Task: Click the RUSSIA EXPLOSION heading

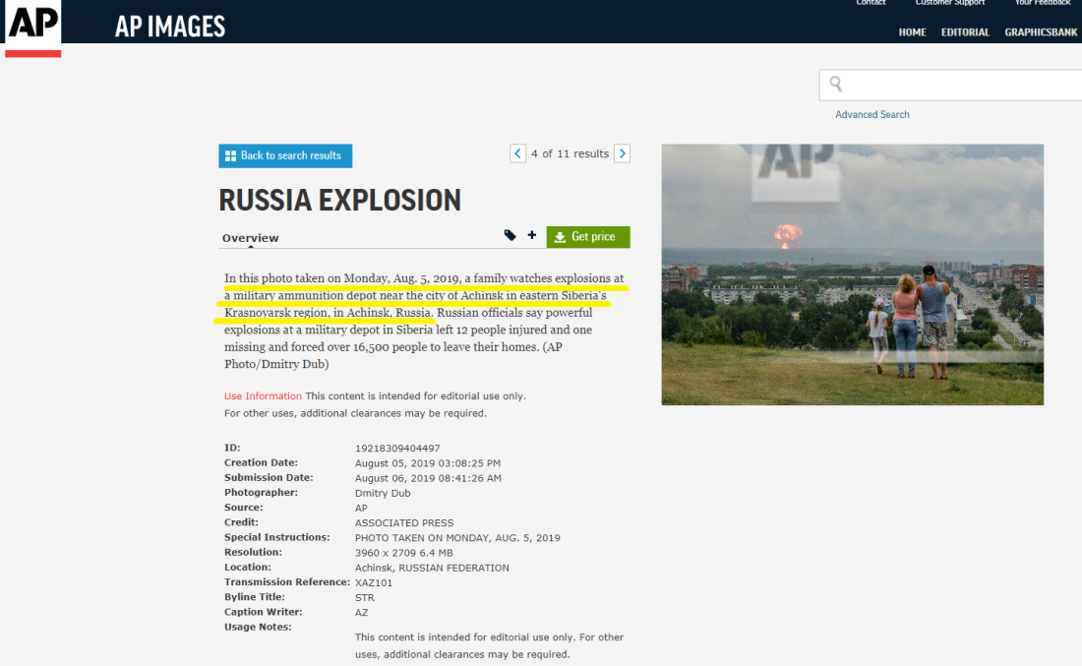Action: point(339,200)
